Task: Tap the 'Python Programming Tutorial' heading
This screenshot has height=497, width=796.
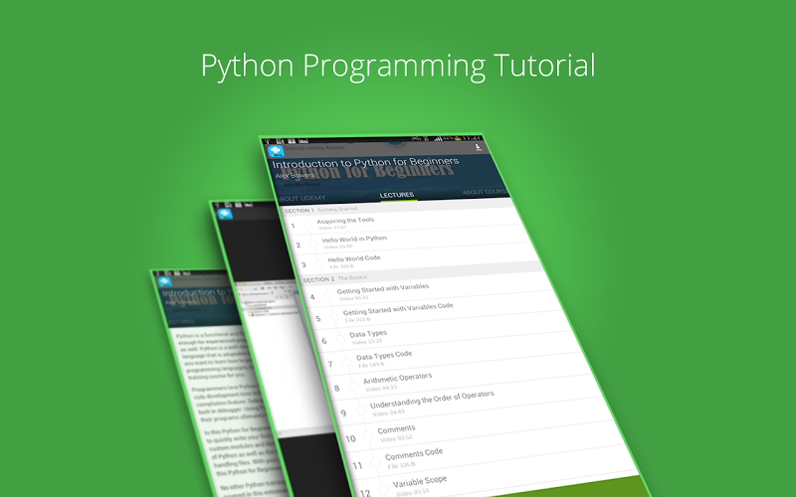Action: click(x=398, y=66)
